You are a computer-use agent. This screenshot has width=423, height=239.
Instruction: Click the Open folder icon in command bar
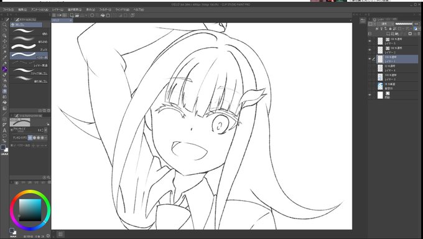coord(77,16)
